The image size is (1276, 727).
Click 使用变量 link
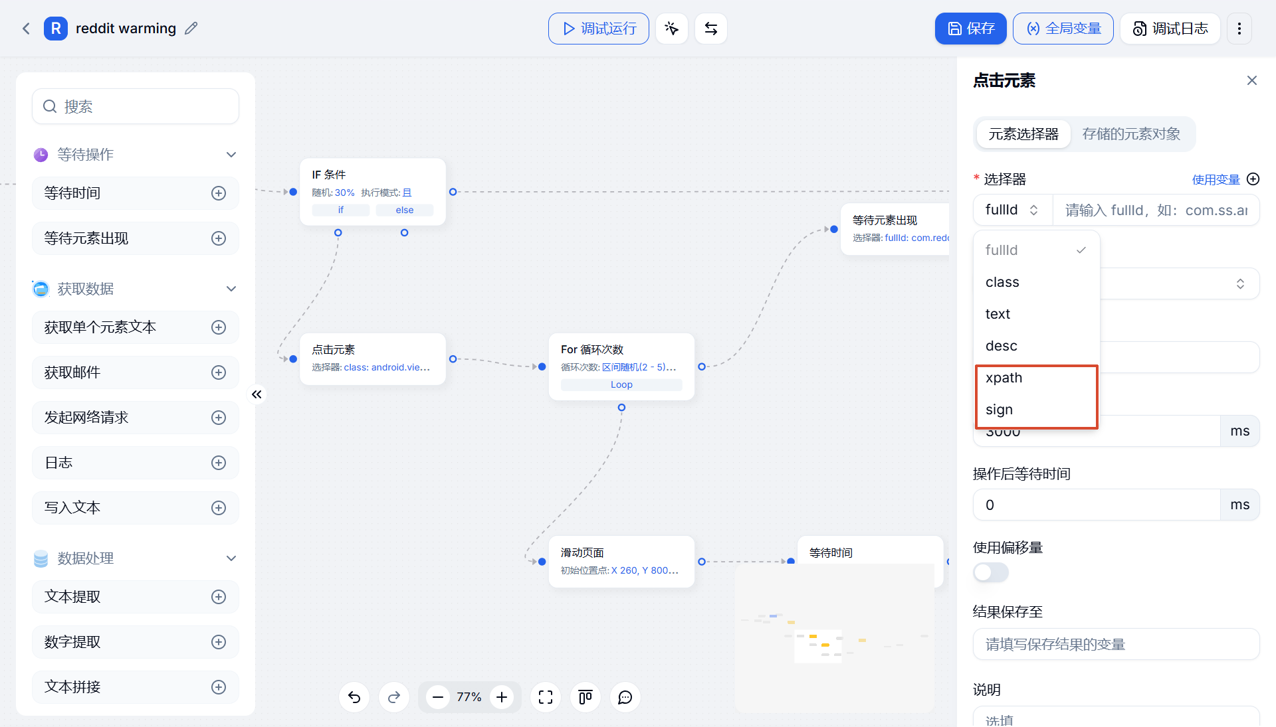tap(1216, 179)
